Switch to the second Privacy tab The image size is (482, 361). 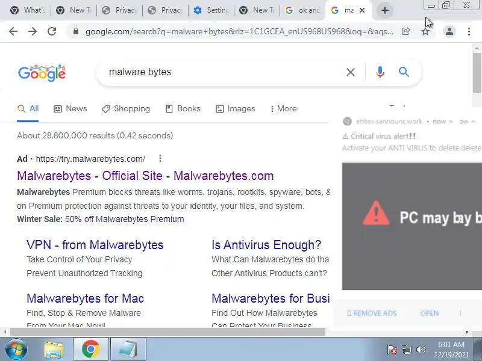coord(165,10)
